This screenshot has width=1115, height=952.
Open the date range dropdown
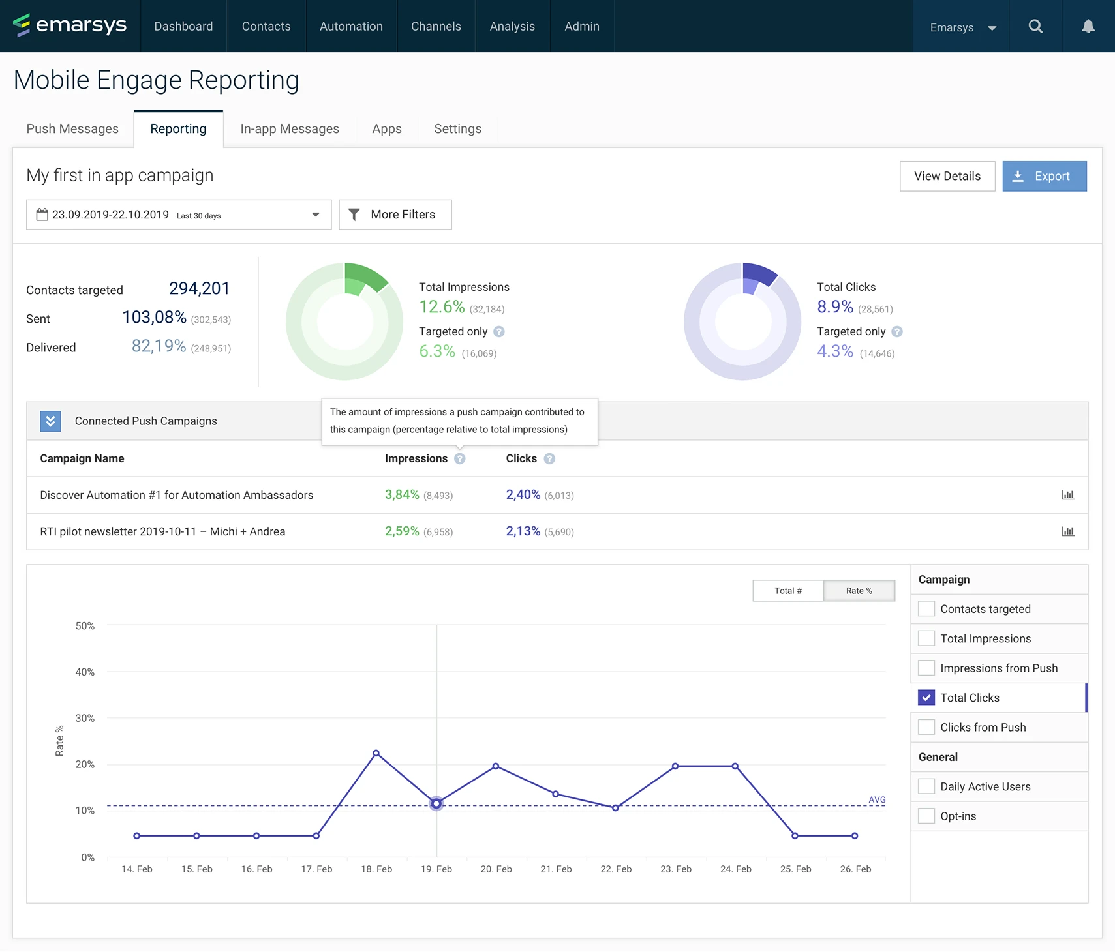178,215
